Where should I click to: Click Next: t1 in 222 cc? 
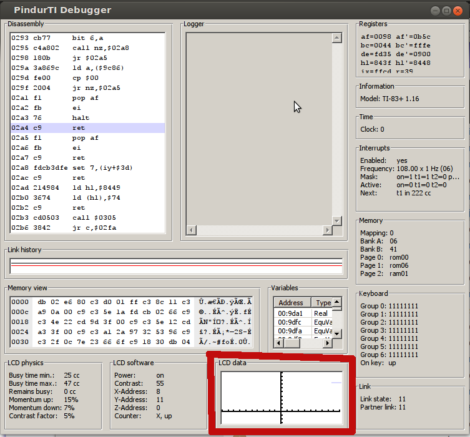click(396, 194)
